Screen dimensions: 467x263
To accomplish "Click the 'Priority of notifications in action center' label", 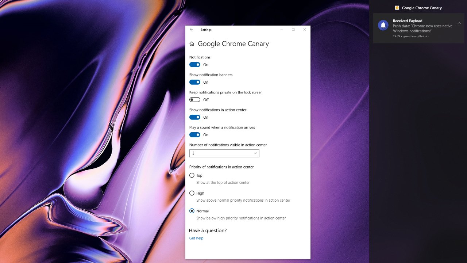I will 221,167.
